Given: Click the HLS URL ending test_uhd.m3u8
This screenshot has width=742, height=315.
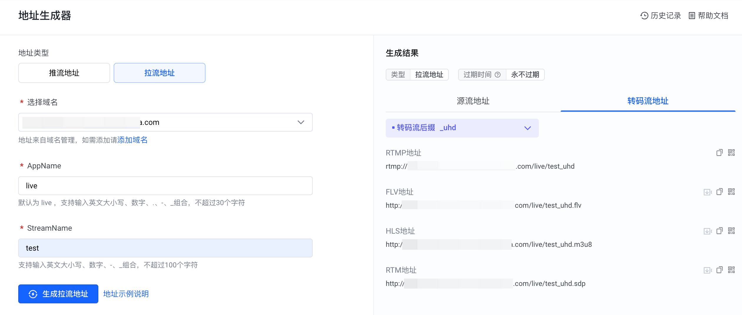Looking at the screenshot, I should point(489,244).
